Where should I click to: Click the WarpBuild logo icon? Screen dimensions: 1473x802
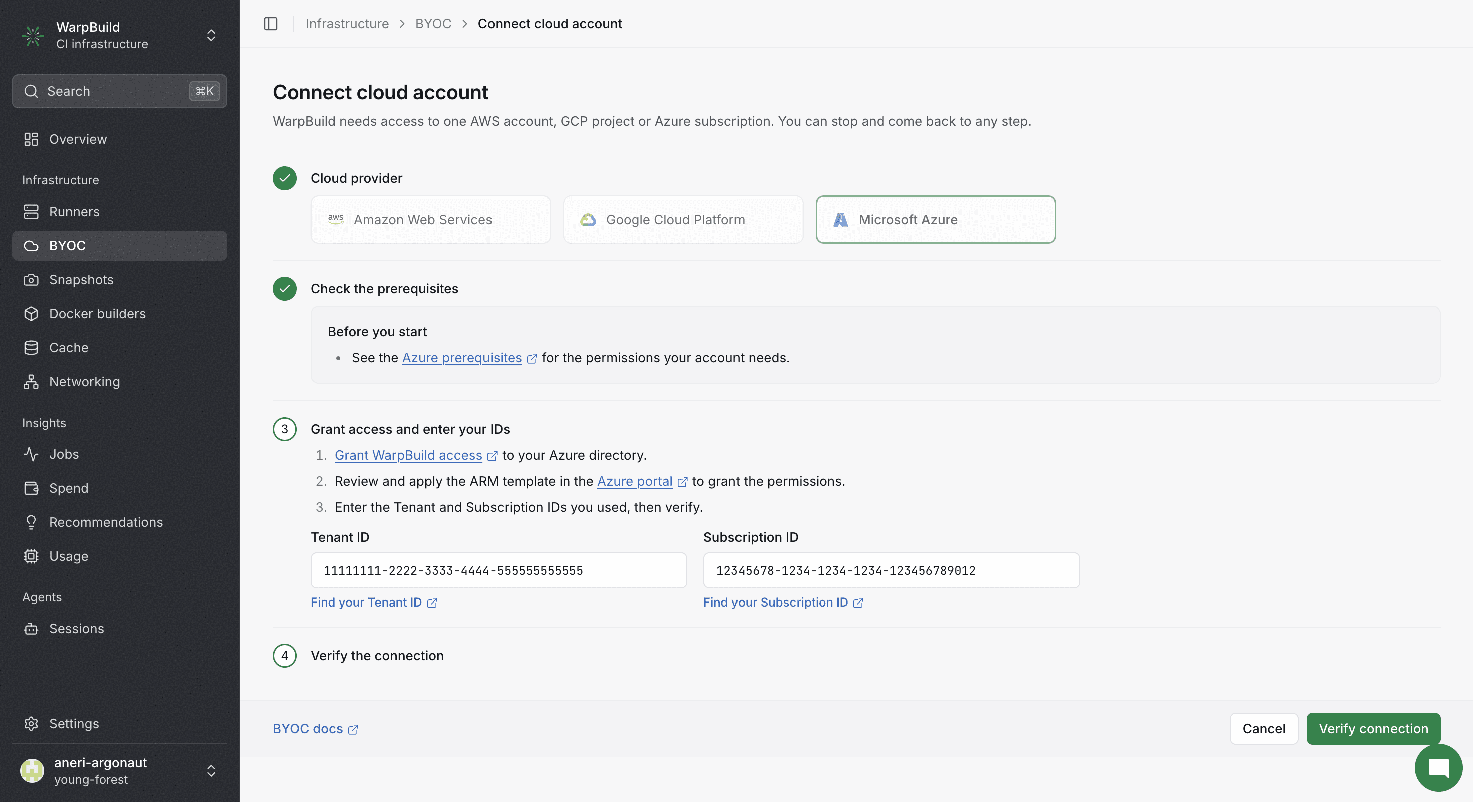(x=33, y=36)
